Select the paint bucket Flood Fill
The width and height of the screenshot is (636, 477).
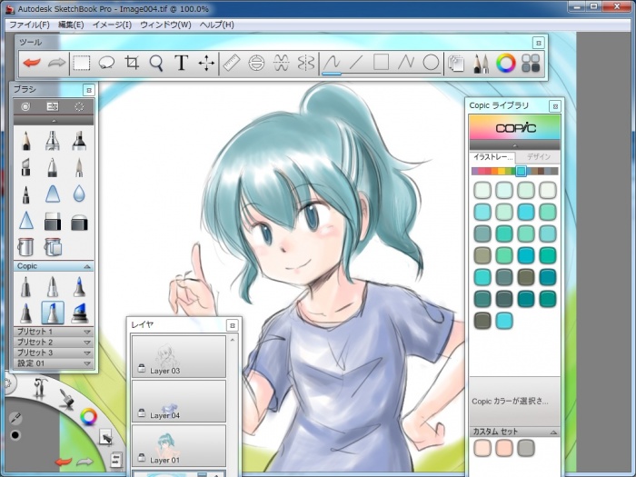25,247
